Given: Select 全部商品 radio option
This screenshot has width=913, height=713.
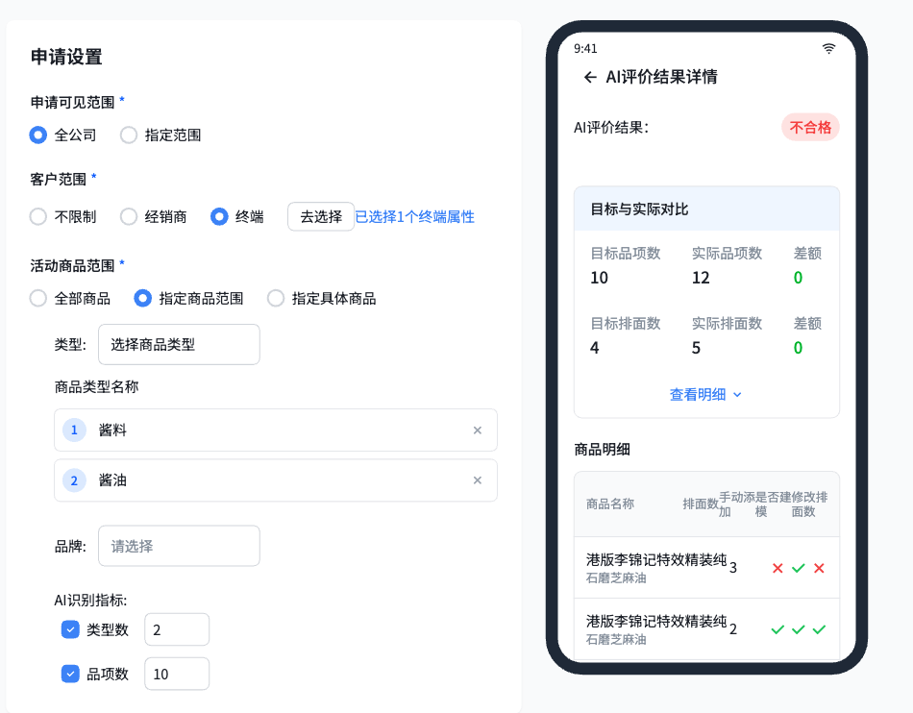Looking at the screenshot, I should (x=38, y=299).
